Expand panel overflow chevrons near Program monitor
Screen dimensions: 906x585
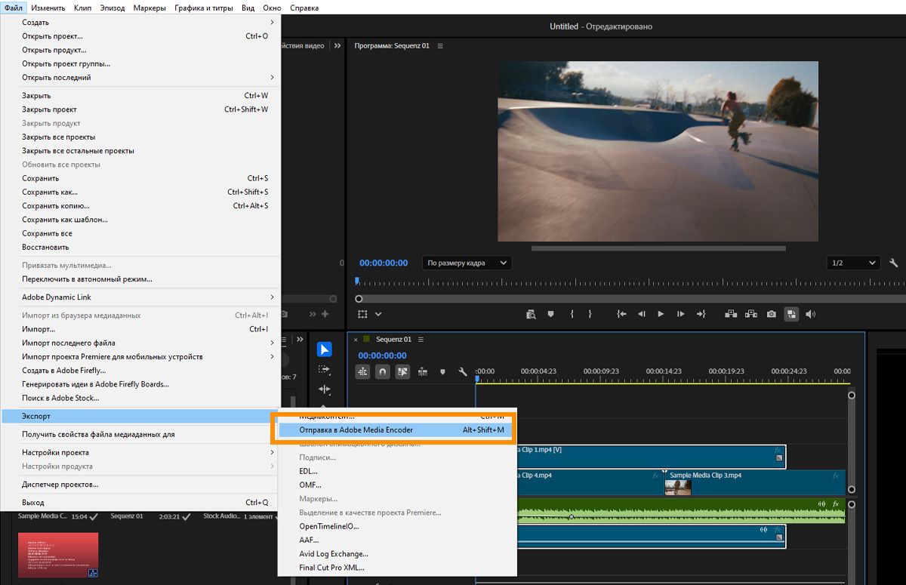(x=337, y=45)
